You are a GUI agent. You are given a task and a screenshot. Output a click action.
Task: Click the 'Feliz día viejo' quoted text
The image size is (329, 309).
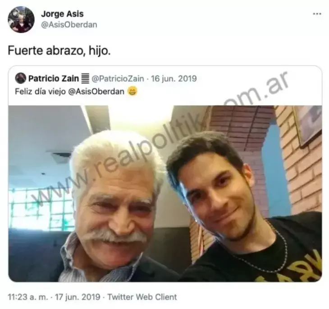point(40,92)
